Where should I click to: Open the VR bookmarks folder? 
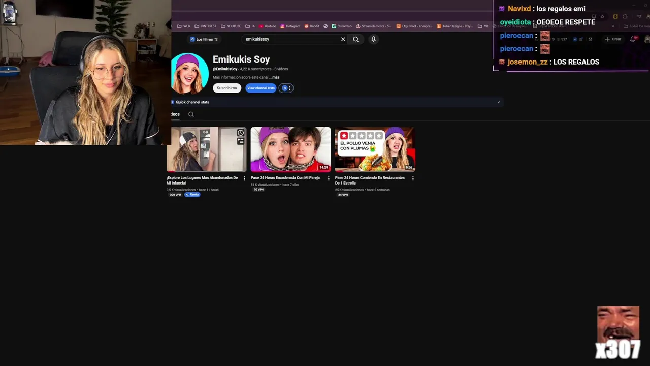483,26
